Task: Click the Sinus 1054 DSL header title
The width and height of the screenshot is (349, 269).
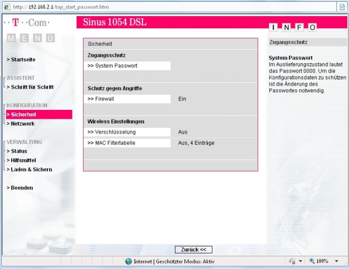Action: pyautogui.click(x=115, y=22)
